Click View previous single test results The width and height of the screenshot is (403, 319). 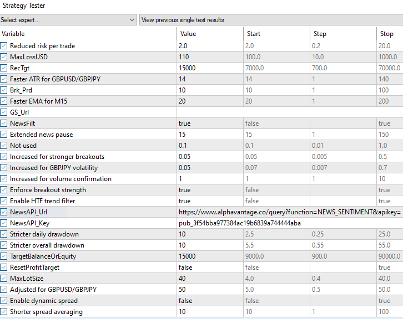click(x=270, y=20)
